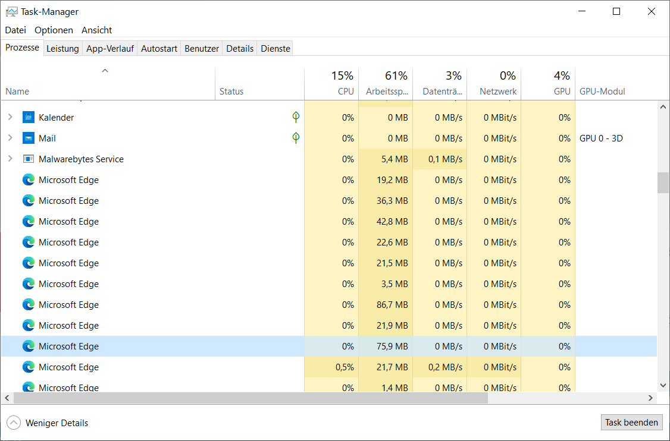Click Edge icon in 21,7 MB row
670x441 pixels.
point(29,367)
